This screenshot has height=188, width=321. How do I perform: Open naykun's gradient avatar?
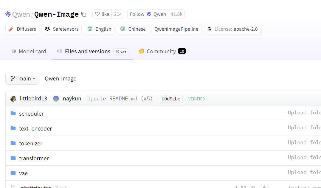(x=56, y=99)
